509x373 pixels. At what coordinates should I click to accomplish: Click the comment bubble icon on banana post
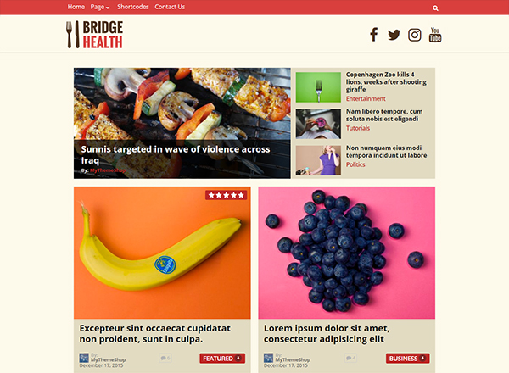pyautogui.click(x=165, y=358)
